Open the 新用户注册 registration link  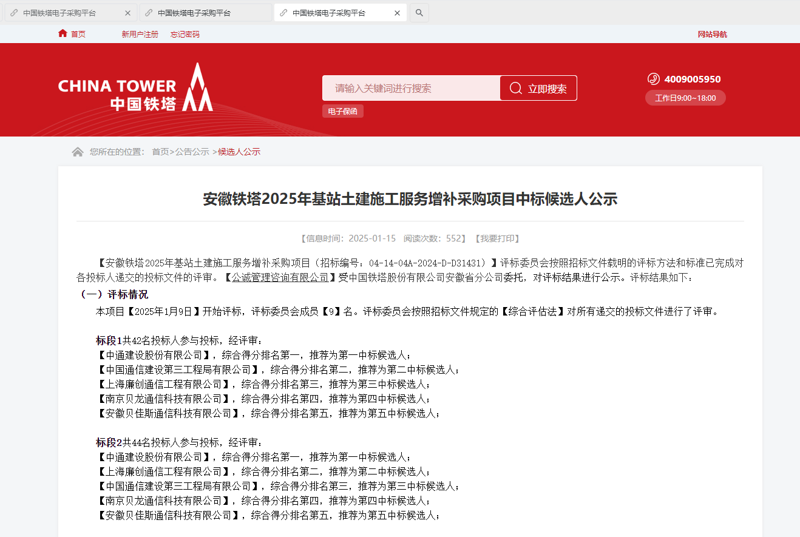coord(140,35)
